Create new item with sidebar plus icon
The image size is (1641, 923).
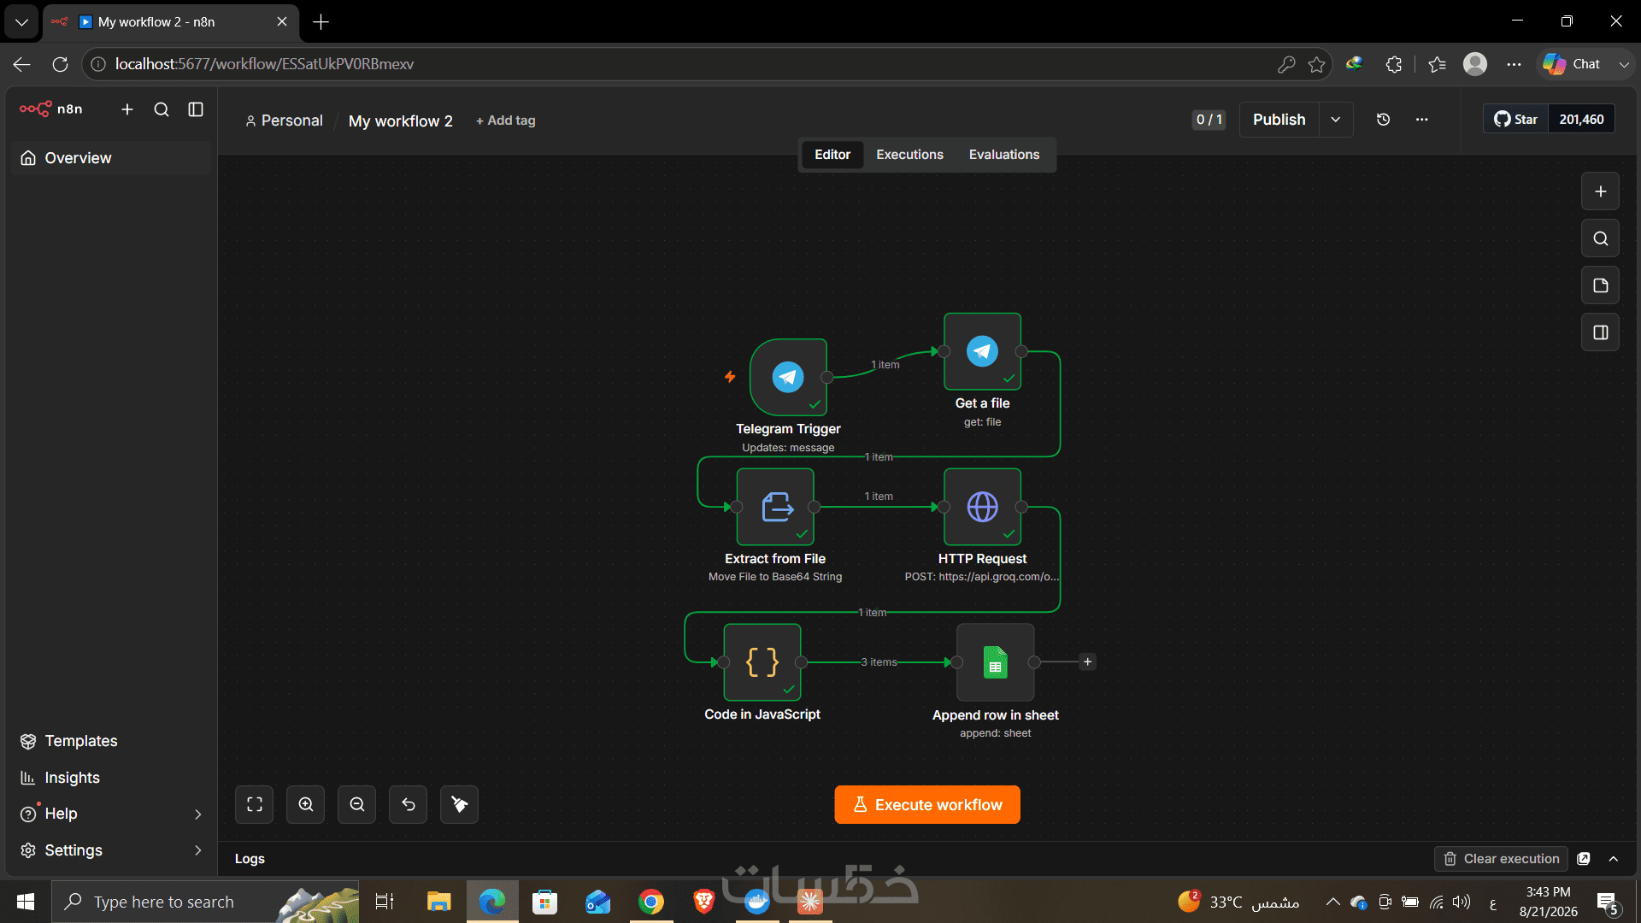[x=127, y=109]
